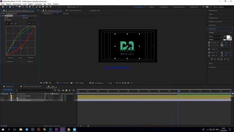Click the Open button below the curves
This screenshot has height=132, width=234.
pos(10,58)
